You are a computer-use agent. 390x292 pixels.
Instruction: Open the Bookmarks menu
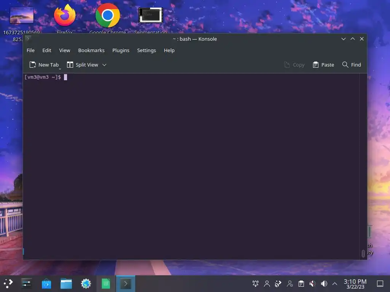click(x=91, y=51)
